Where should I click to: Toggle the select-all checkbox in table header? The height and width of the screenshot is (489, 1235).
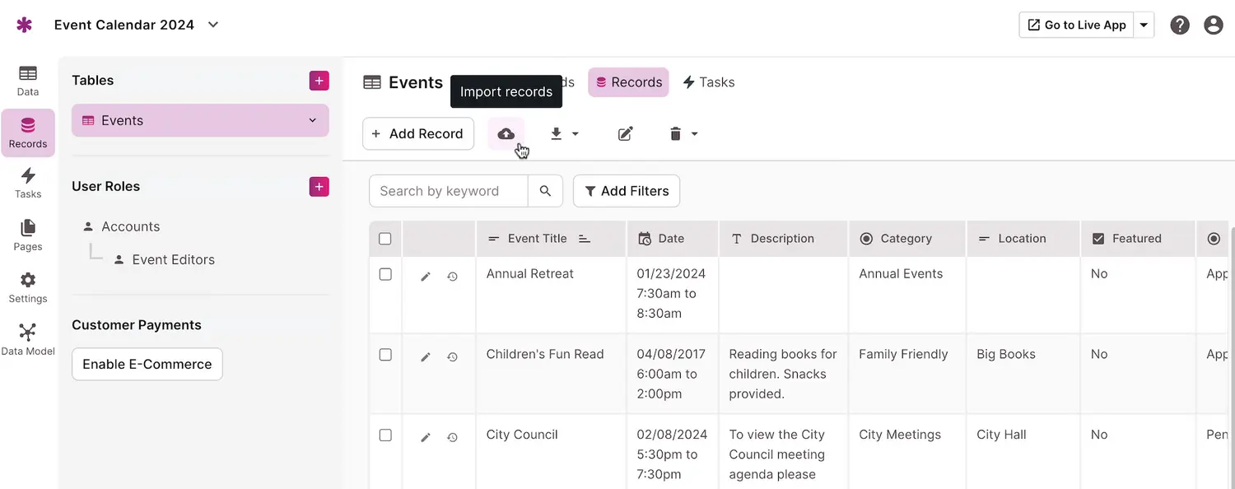click(x=385, y=239)
